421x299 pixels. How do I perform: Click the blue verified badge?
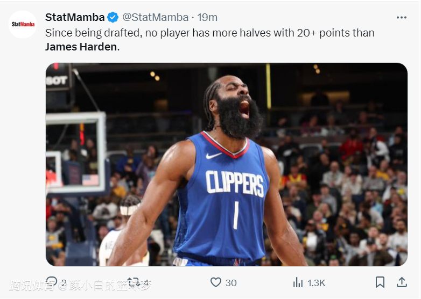pos(113,18)
